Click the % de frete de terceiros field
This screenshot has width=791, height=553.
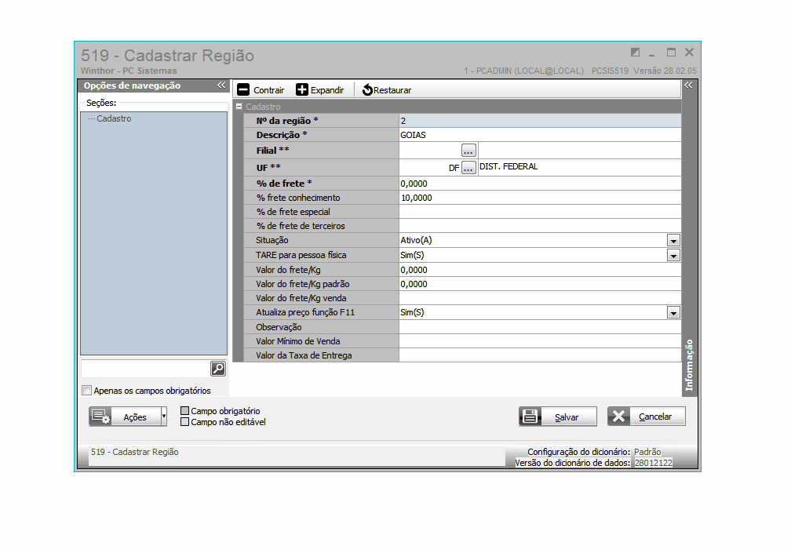[540, 226]
